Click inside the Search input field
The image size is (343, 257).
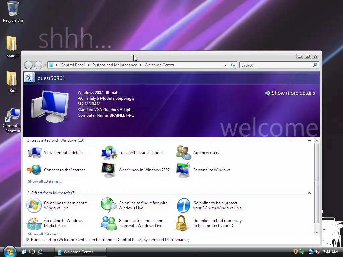pyautogui.click(x=276, y=65)
